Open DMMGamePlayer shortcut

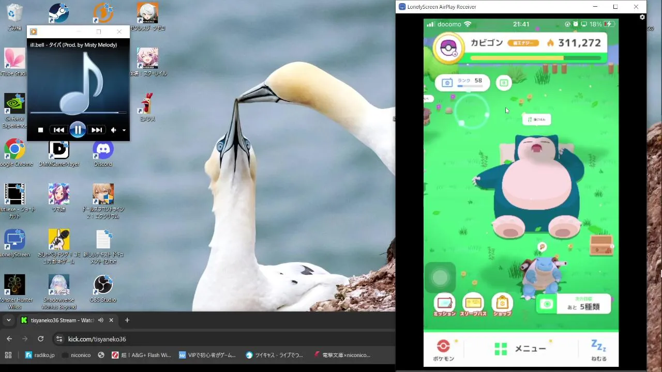click(x=59, y=152)
